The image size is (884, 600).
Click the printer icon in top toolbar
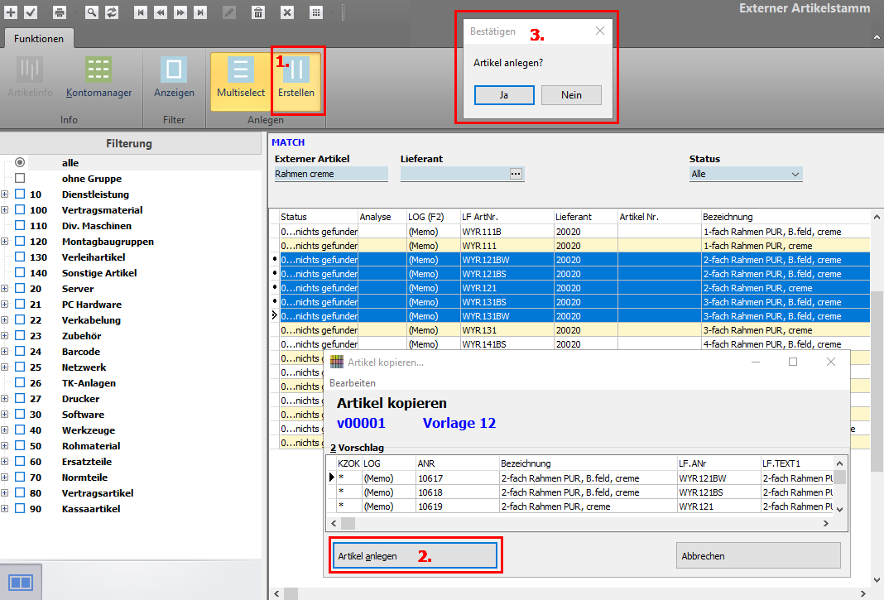point(60,12)
